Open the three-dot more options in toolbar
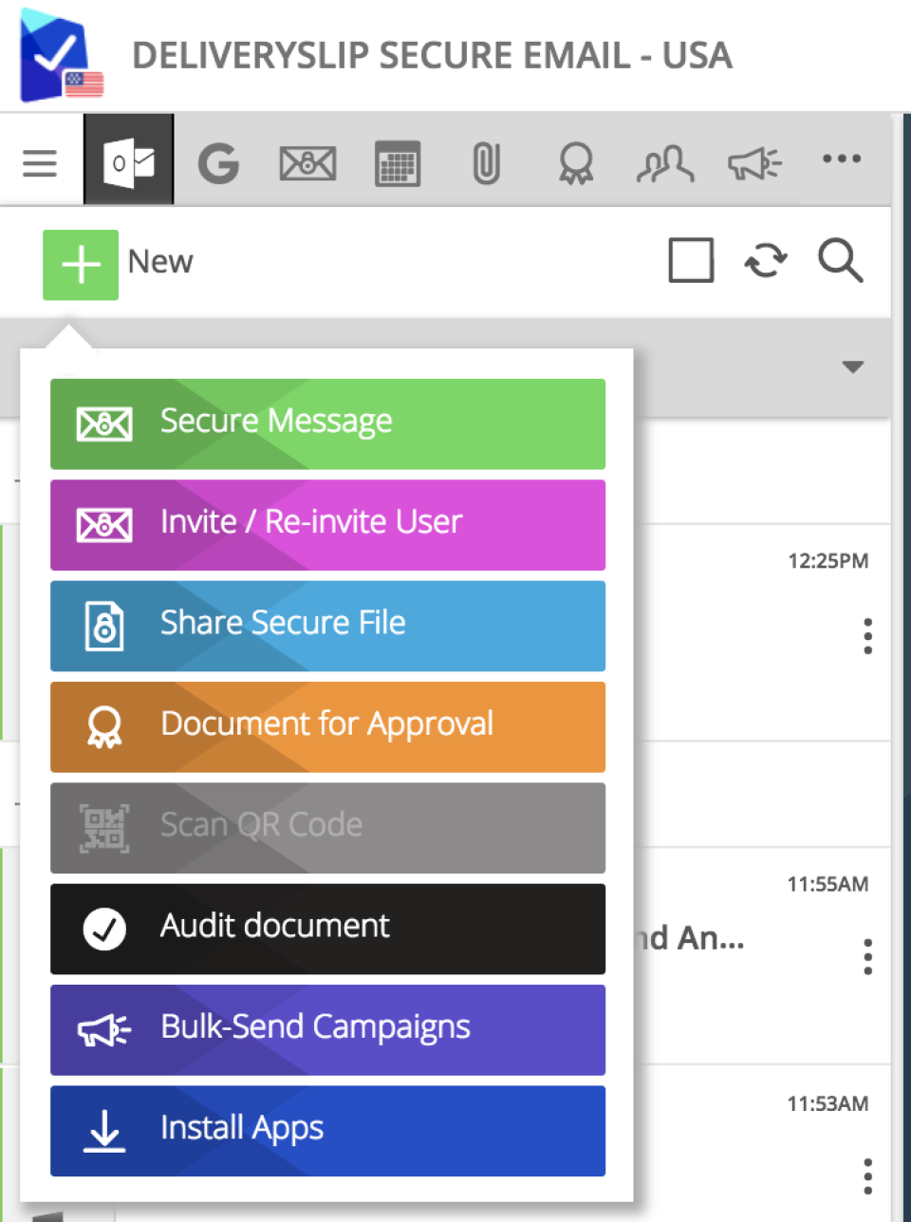 [x=842, y=159]
